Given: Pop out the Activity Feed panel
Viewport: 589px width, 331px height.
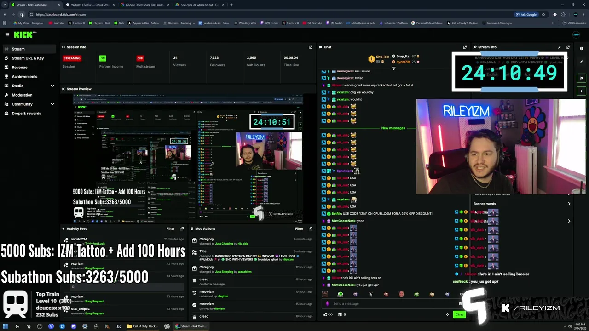Looking at the screenshot, I should [182, 228].
